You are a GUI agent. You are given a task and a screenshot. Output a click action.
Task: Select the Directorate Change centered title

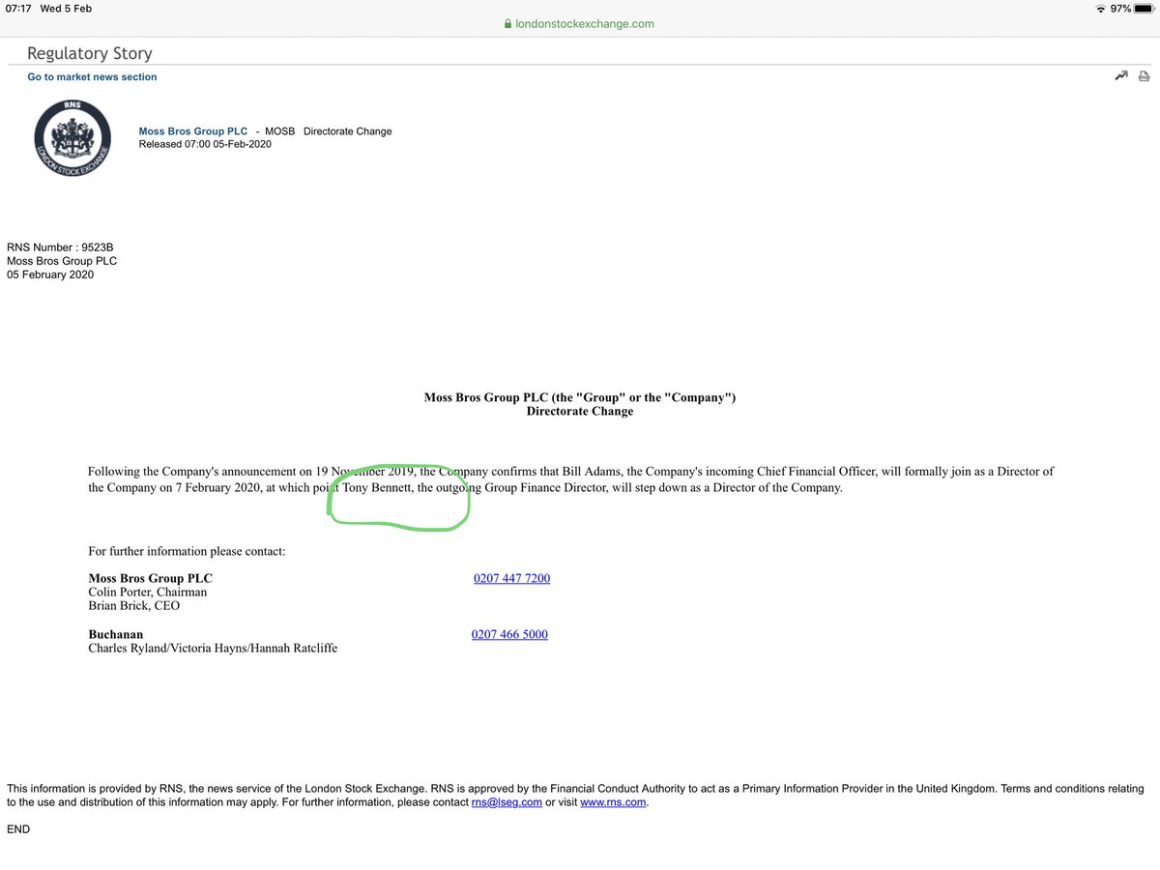580,411
